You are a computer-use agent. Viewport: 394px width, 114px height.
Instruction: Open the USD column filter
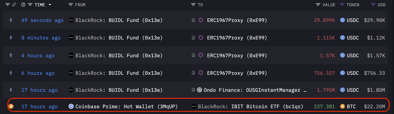pos(373,5)
